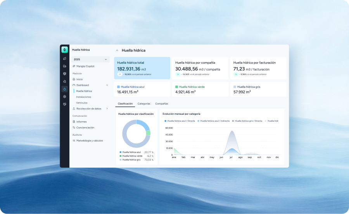The width and height of the screenshot is (349, 214).
Task: Open the 2025 year dropdown
Action: coord(90,59)
